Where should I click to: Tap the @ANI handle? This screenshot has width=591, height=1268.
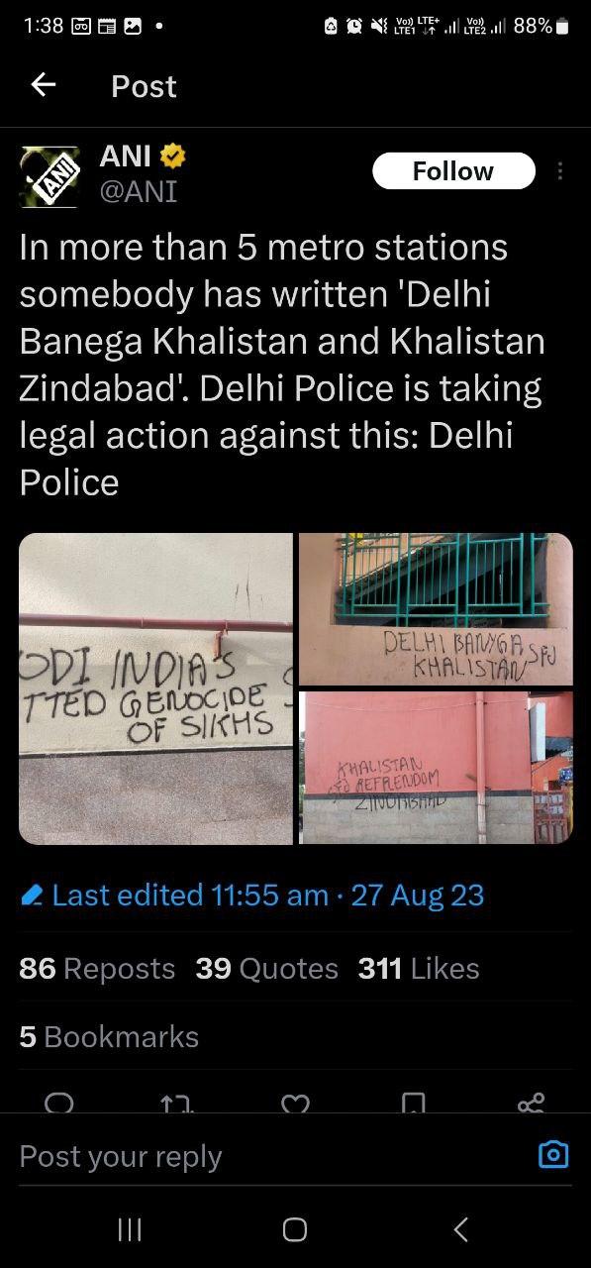(138, 191)
